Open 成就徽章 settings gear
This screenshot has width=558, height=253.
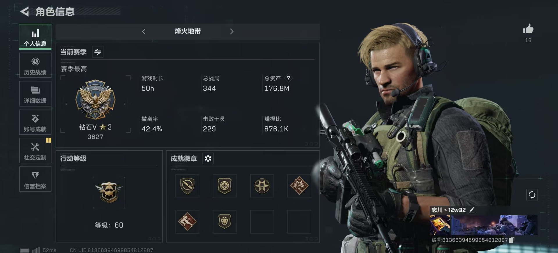tap(208, 158)
